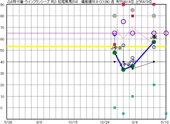Select the 10/15 date axis label
170x124 pixels.
[73, 122]
